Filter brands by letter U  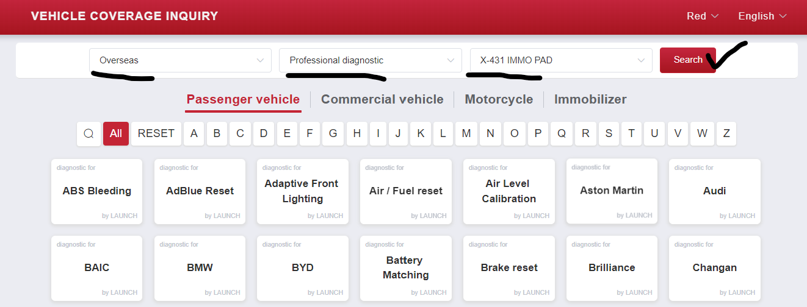654,133
